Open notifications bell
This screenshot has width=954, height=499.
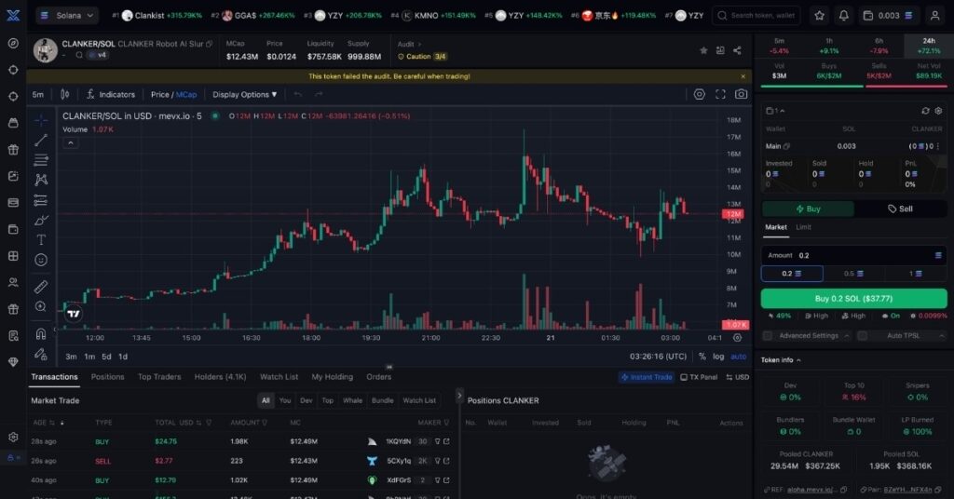843,15
